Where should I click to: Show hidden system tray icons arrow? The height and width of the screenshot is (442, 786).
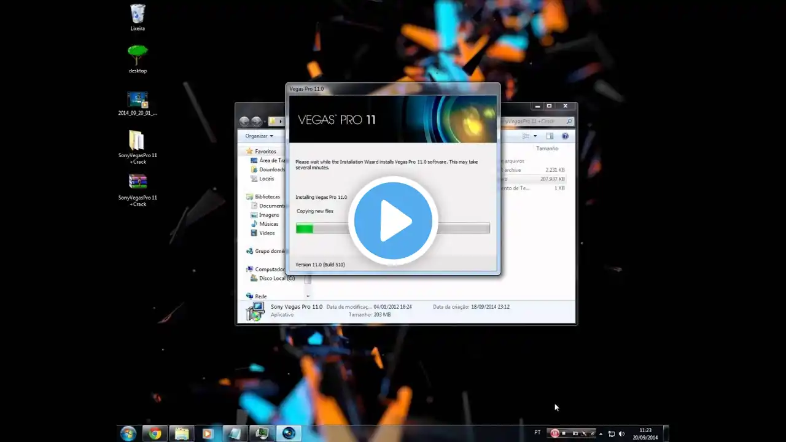[x=601, y=433]
